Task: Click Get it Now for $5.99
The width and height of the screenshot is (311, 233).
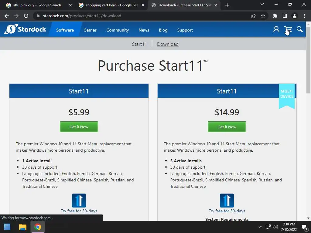Action: [79, 127]
